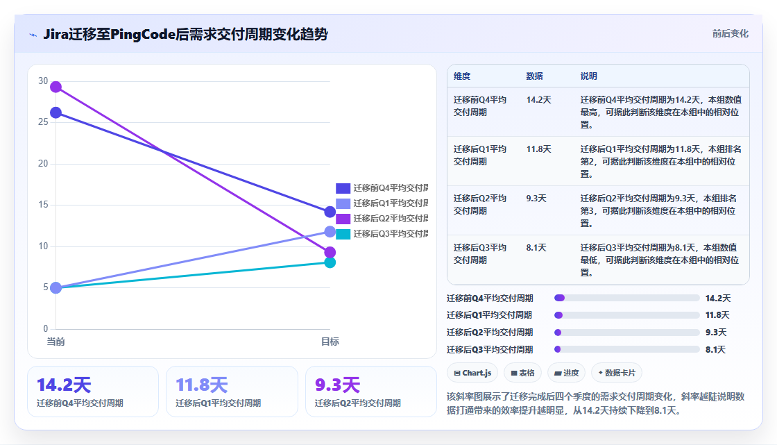Click the star icon in 数据卡片 tag
The image size is (777, 445).
[601, 373]
